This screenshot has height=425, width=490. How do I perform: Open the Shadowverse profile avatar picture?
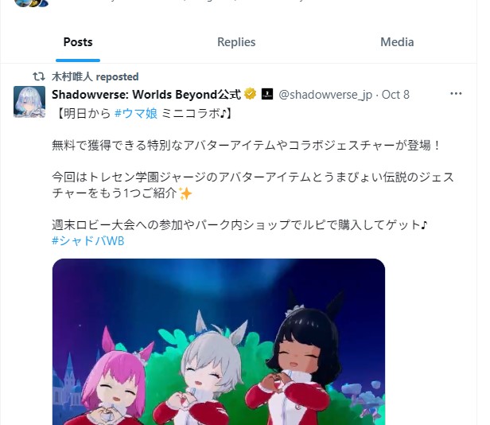pos(29,102)
